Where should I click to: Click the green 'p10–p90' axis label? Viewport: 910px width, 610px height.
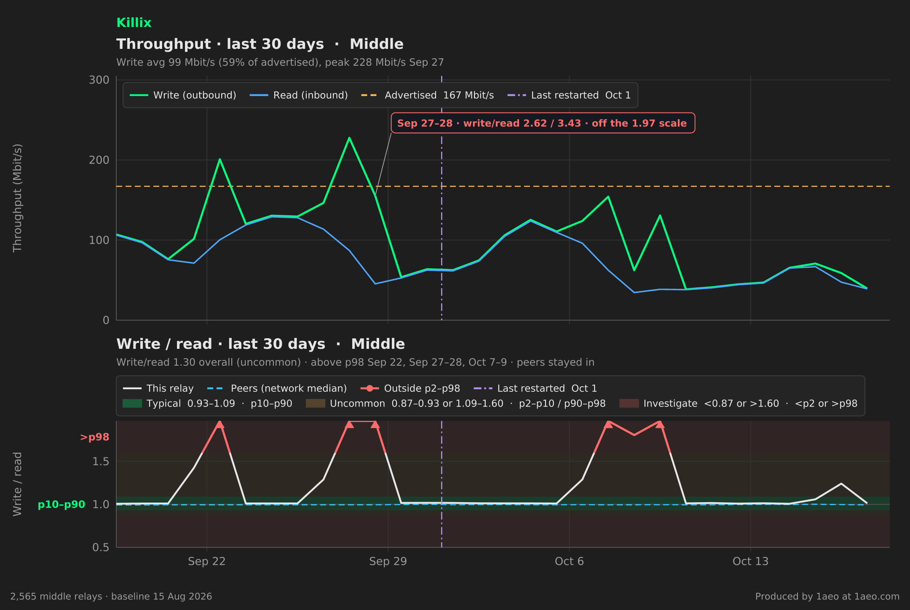pos(62,505)
